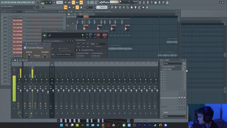The height and width of the screenshot is (128, 227).
Task: Open the channel rack view icon
Action: pos(120,7)
